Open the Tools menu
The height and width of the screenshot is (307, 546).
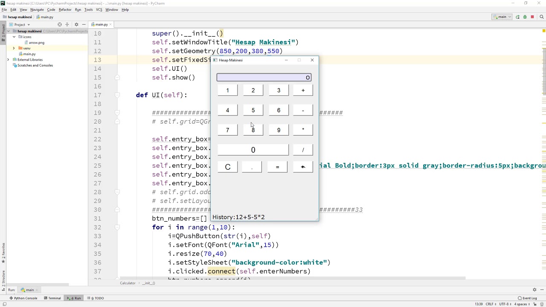coord(88,9)
